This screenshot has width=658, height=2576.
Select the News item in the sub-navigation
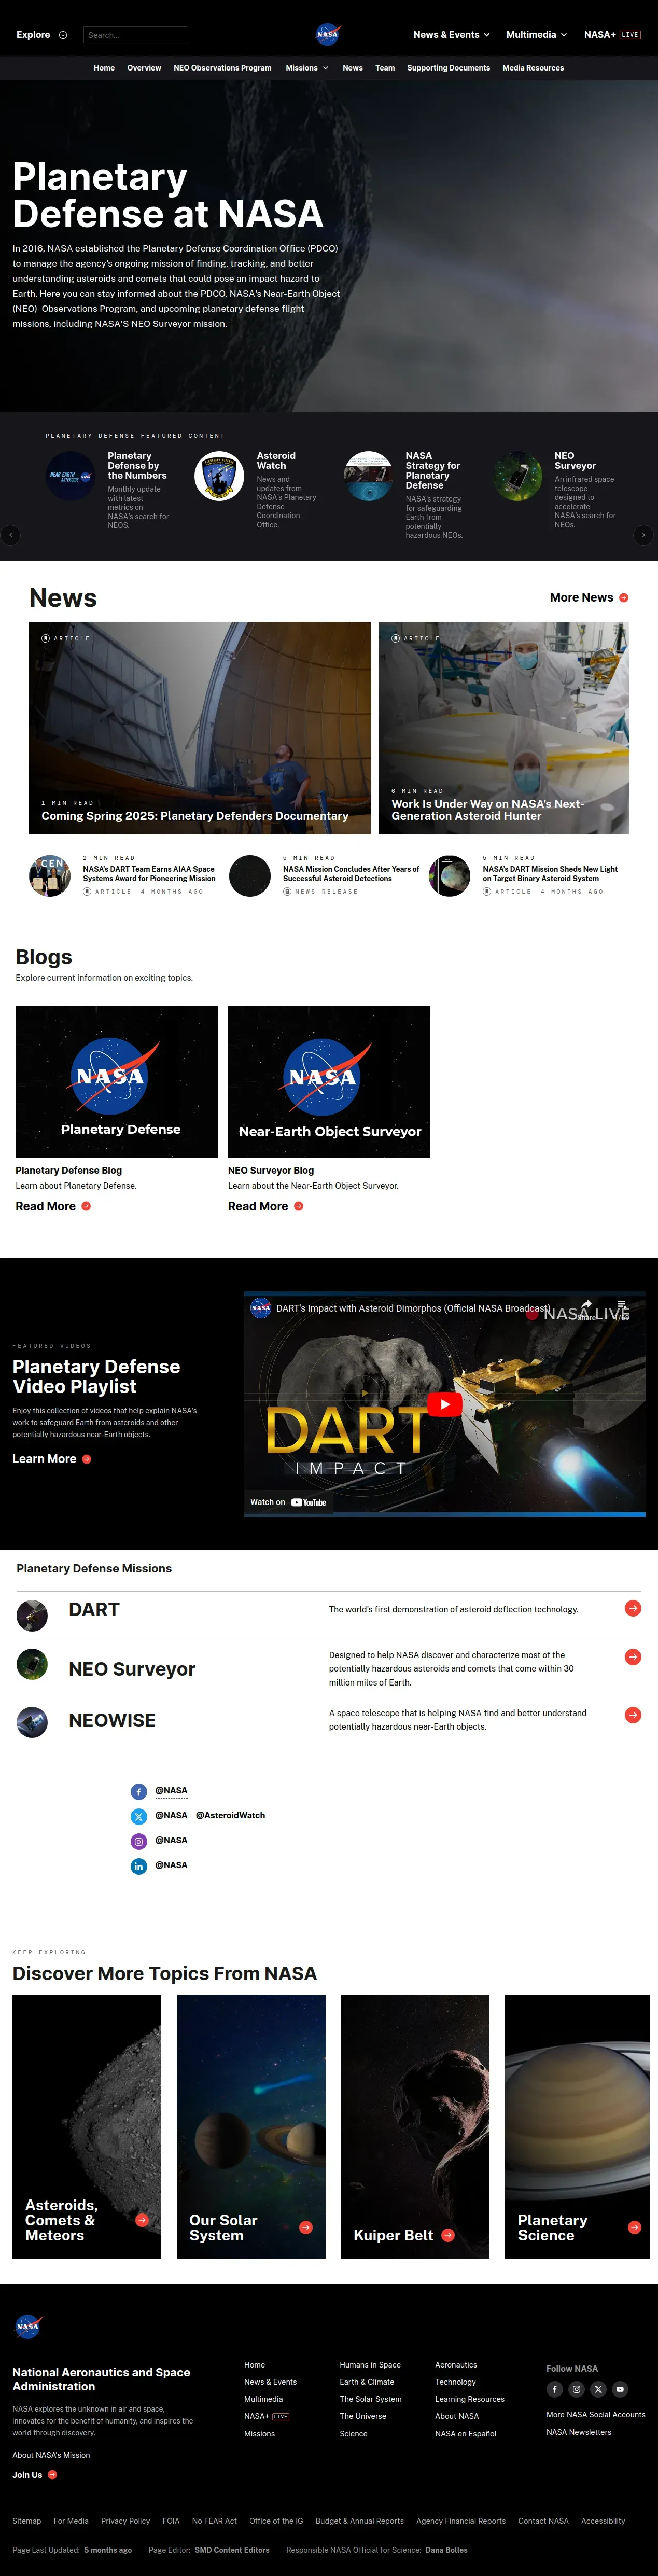click(x=353, y=68)
